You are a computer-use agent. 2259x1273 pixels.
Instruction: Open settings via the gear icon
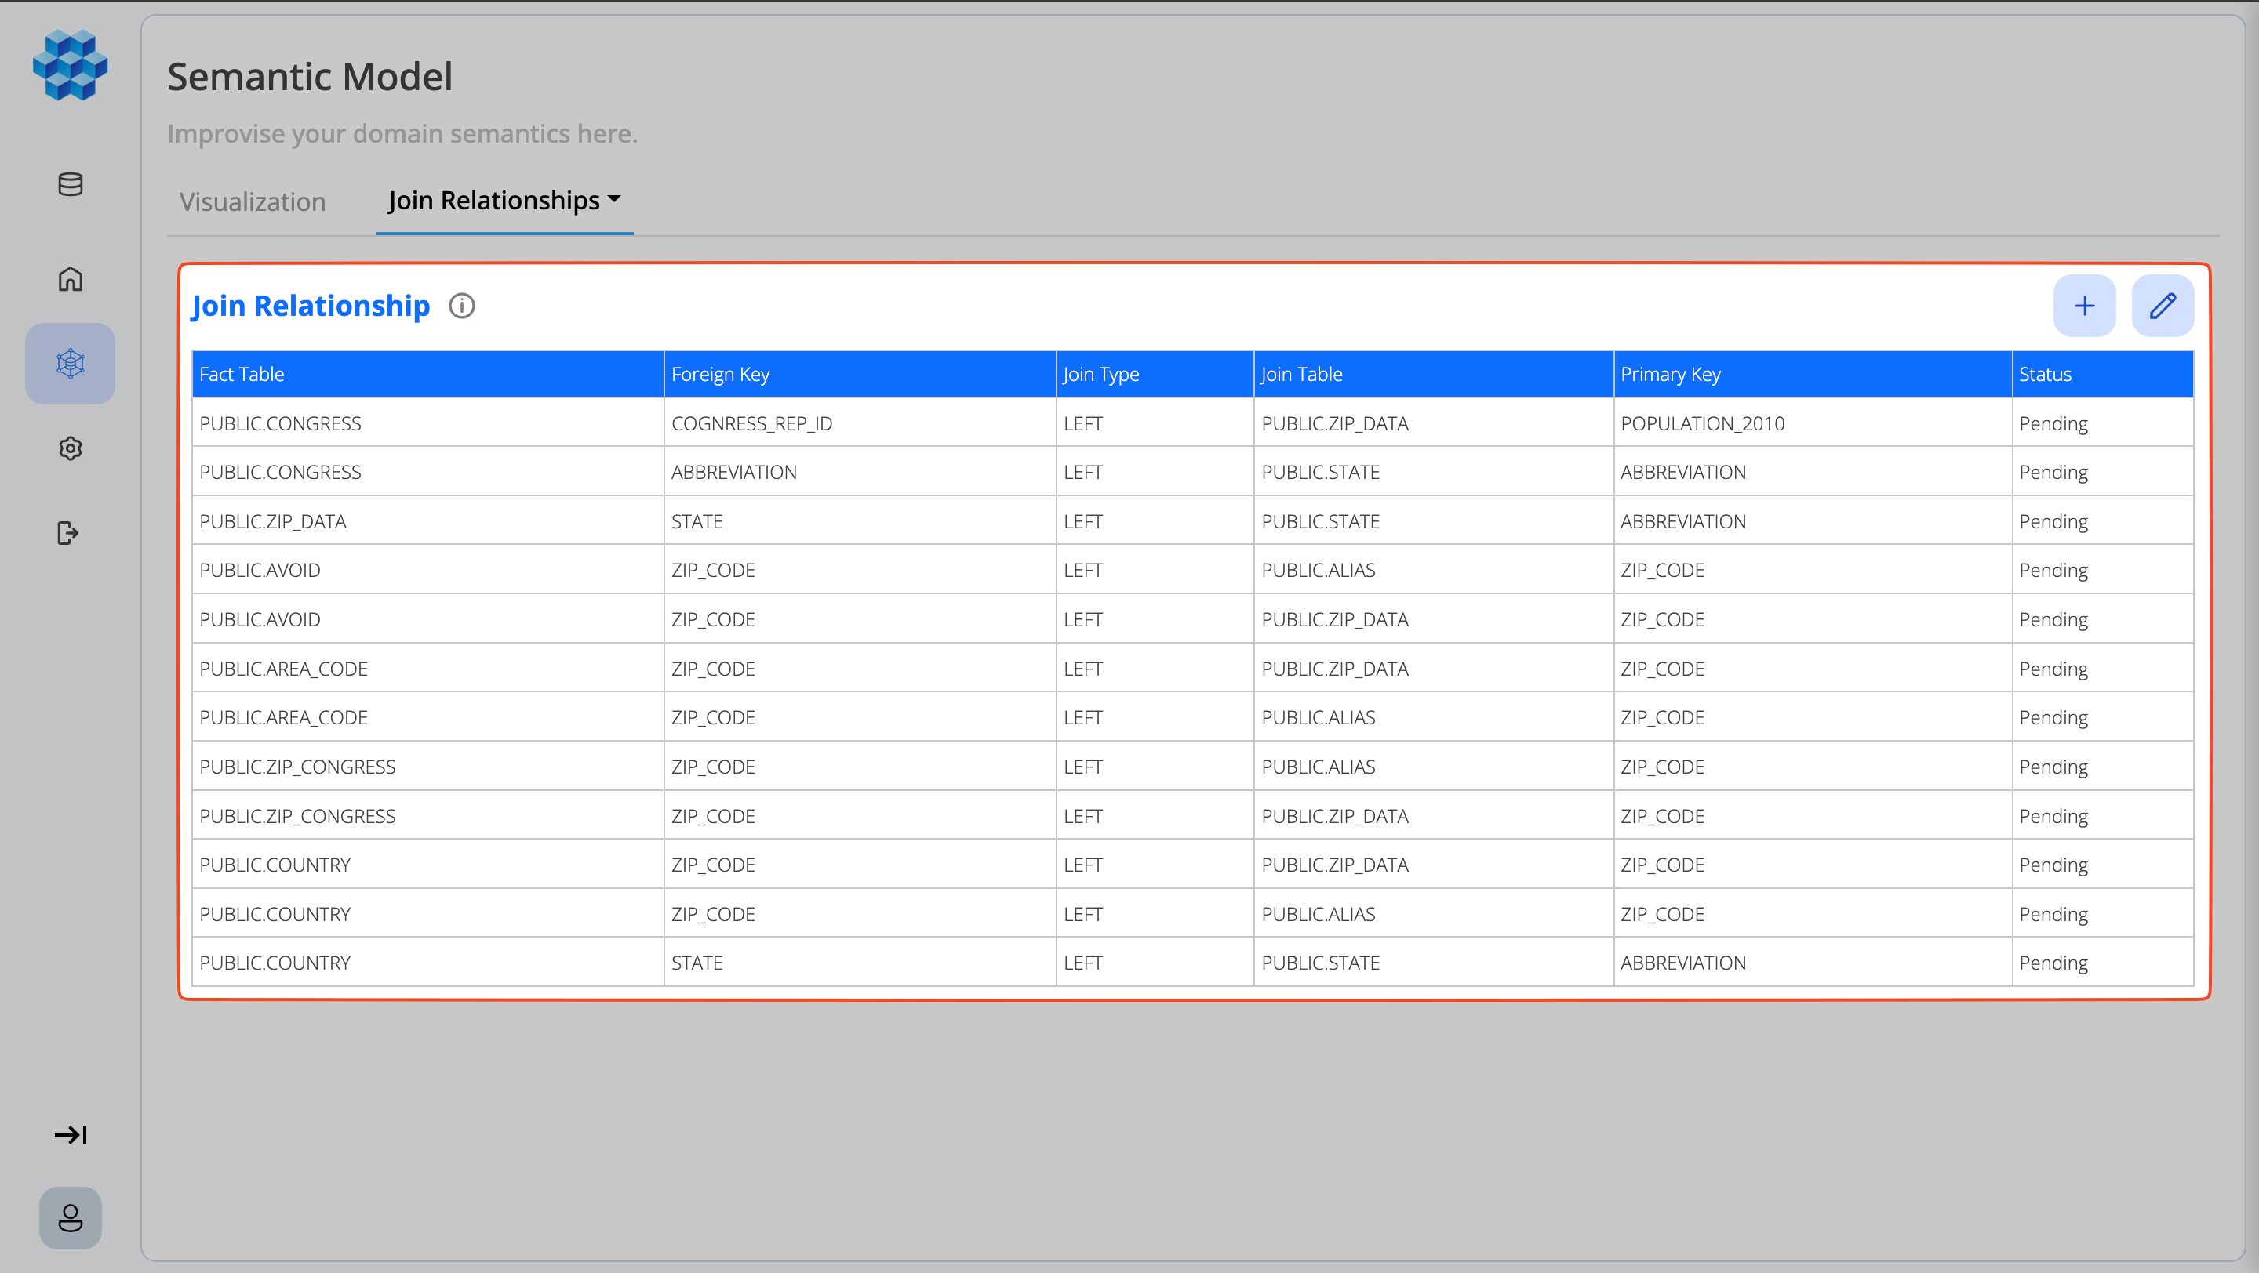tap(69, 448)
